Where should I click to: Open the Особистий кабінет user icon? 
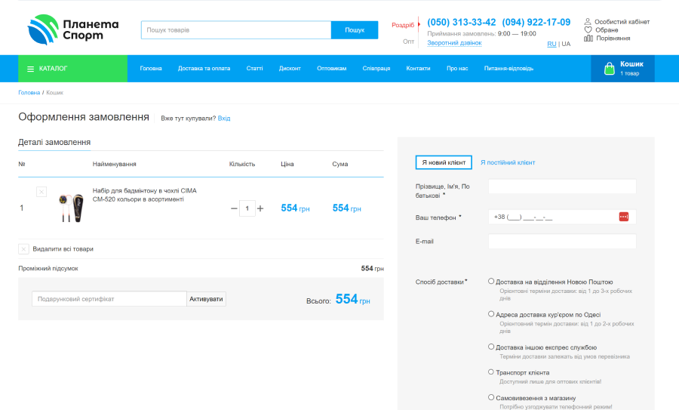click(x=588, y=21)
